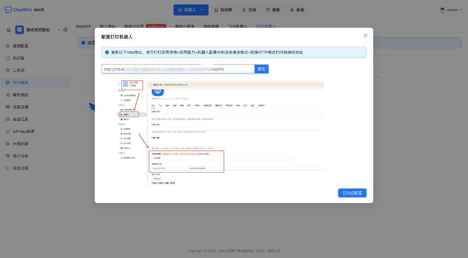468x258 pixels.
Task: Expand the admin user menu
Action: 451,10
